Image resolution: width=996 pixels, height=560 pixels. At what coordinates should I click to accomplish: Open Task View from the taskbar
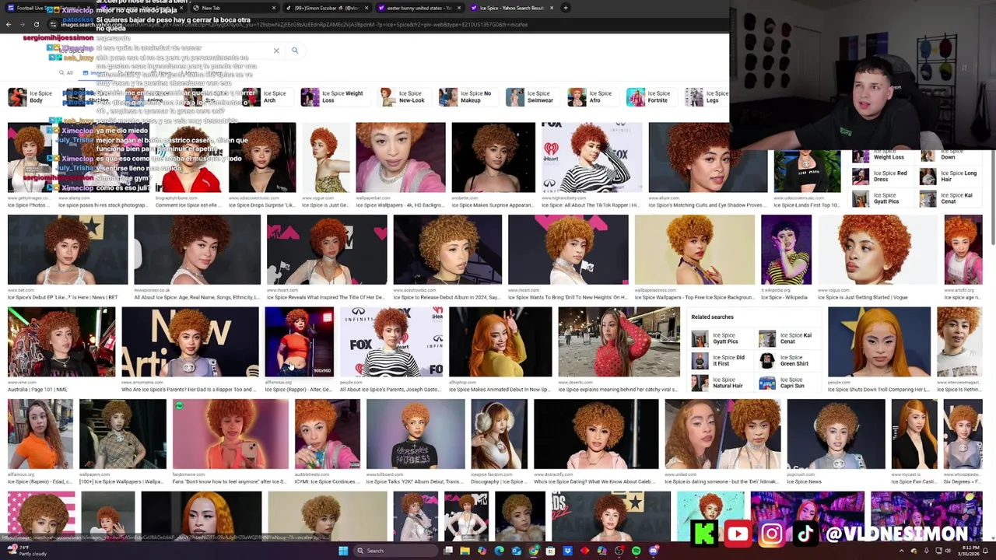[447, 551]
